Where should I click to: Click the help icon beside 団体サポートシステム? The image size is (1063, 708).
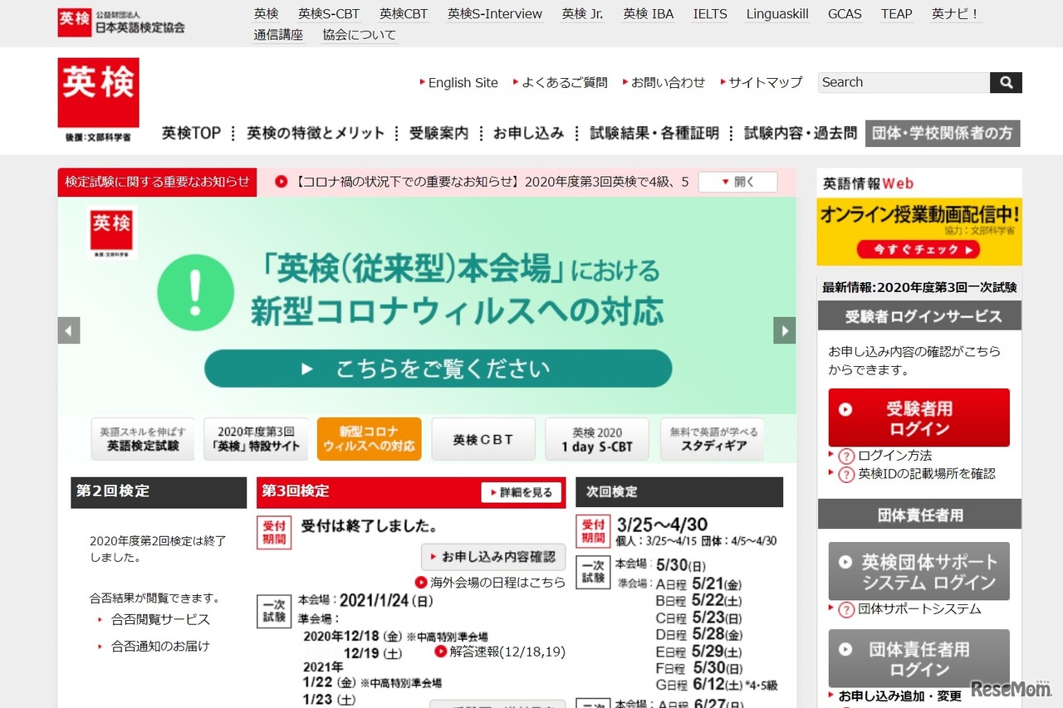pyautogui.click(x=846, y=610)
